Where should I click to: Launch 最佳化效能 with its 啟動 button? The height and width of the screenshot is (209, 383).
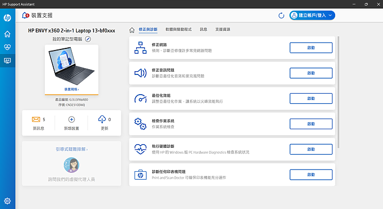(311, 98)
